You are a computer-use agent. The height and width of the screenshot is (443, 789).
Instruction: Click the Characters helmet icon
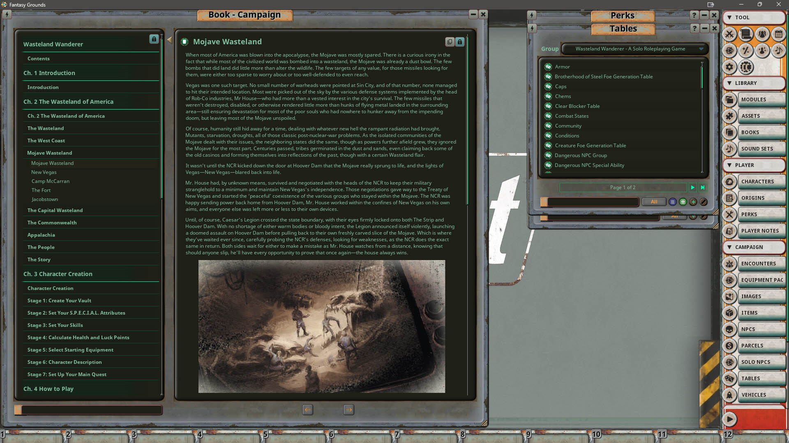(729, 181)
